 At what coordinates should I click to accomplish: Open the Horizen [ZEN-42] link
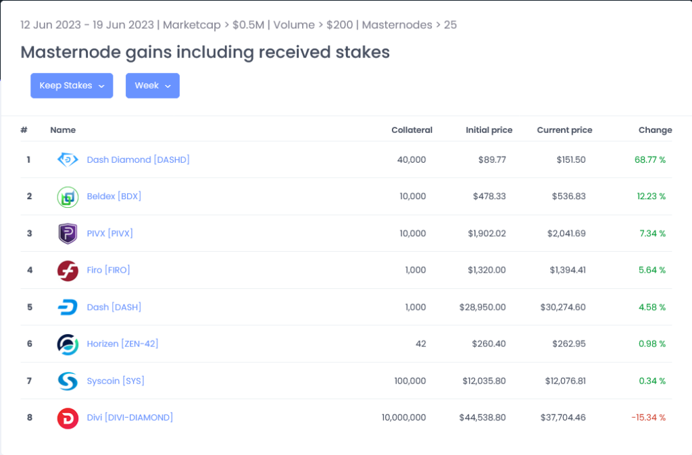click(x=122, y=344)
